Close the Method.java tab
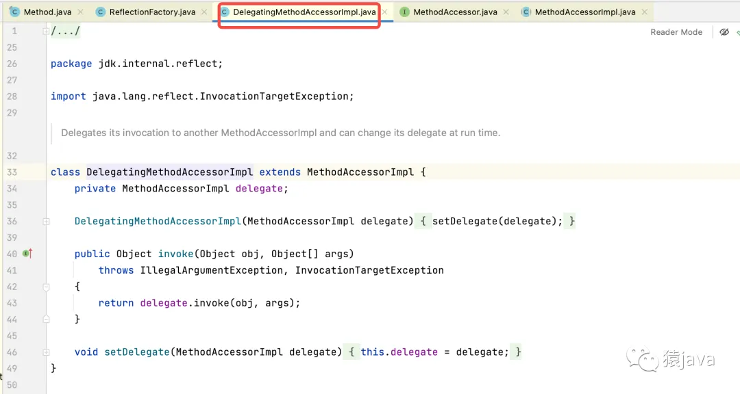740x394 pixels. pos(80,12)
